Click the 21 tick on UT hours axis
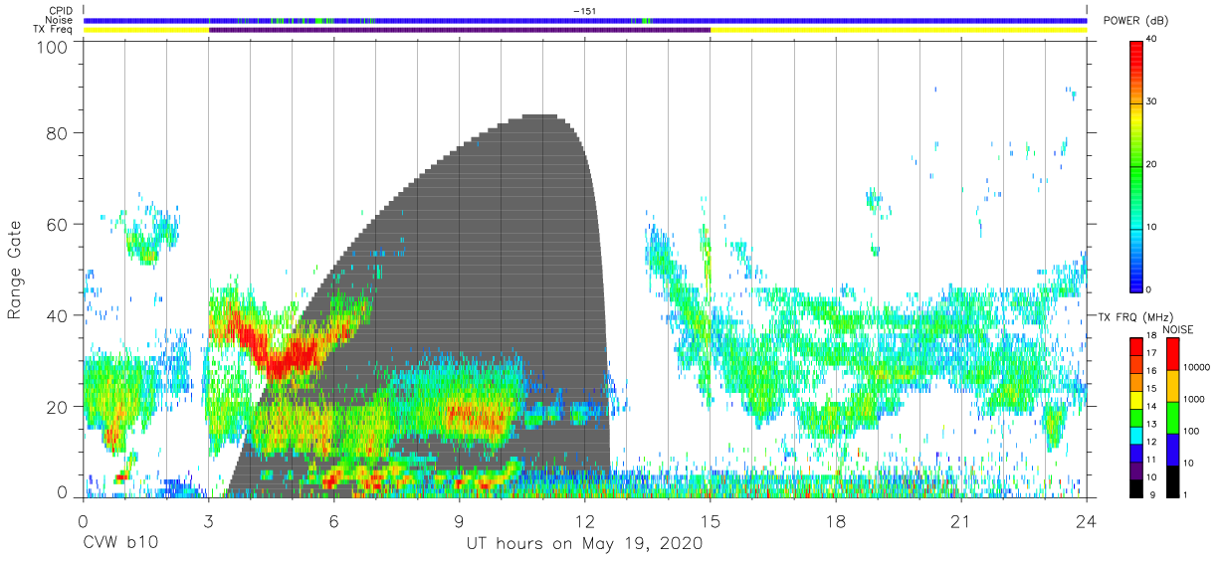The height and width of the screenshot is (564, 1222). point(961,522)
